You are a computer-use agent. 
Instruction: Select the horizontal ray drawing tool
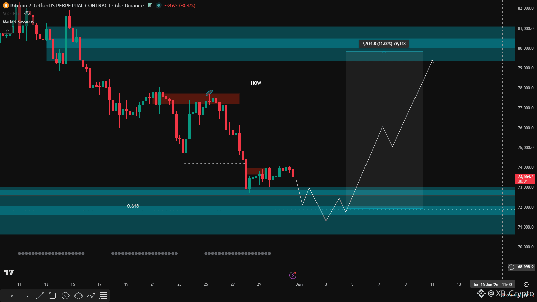pyautogui.click(x=14, y=296)
